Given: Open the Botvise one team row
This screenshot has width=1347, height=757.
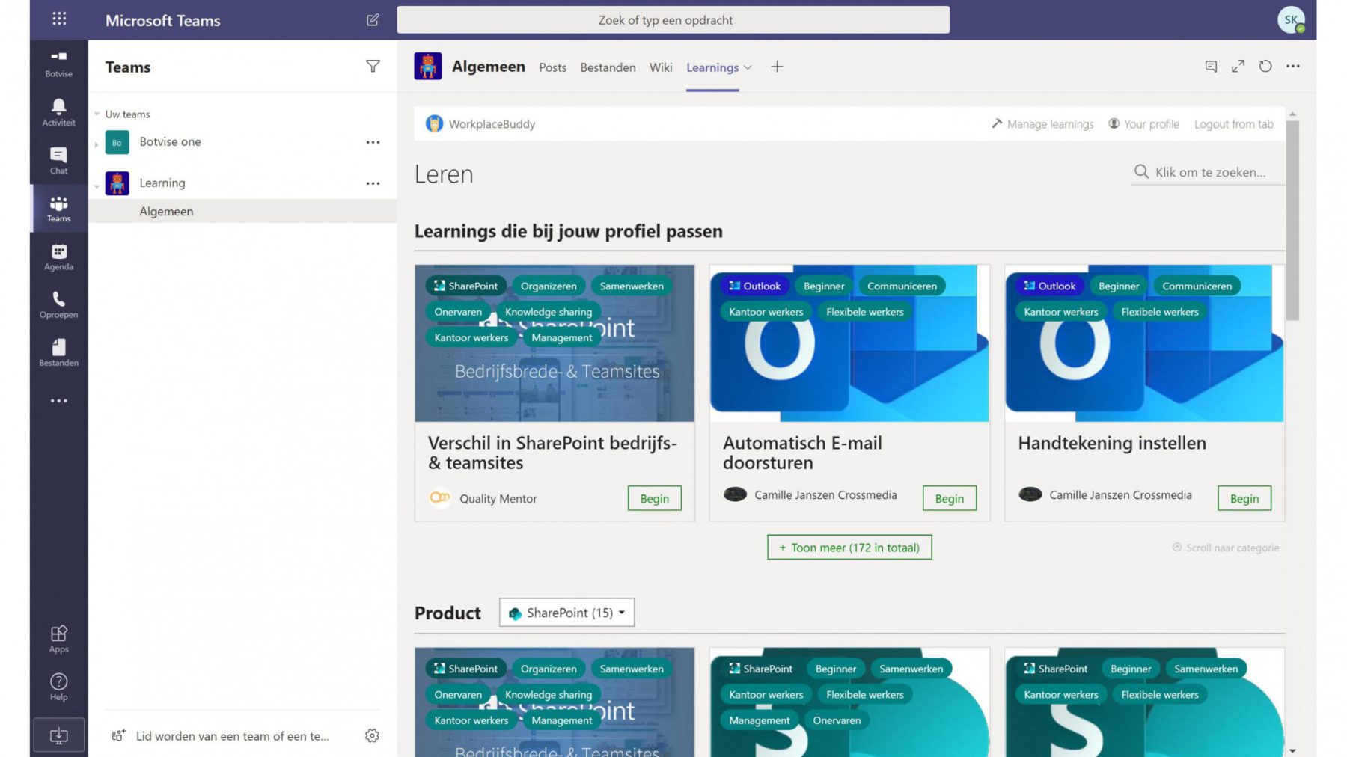Looking at the screenshot, I should tap(242, 142).
